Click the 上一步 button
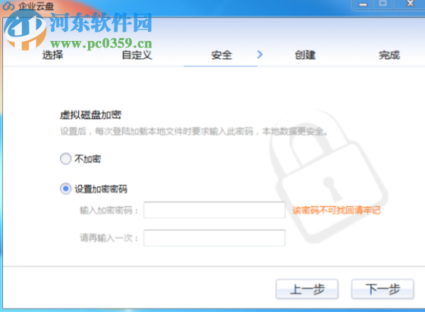Screen dimensions: 425x312 307,289
